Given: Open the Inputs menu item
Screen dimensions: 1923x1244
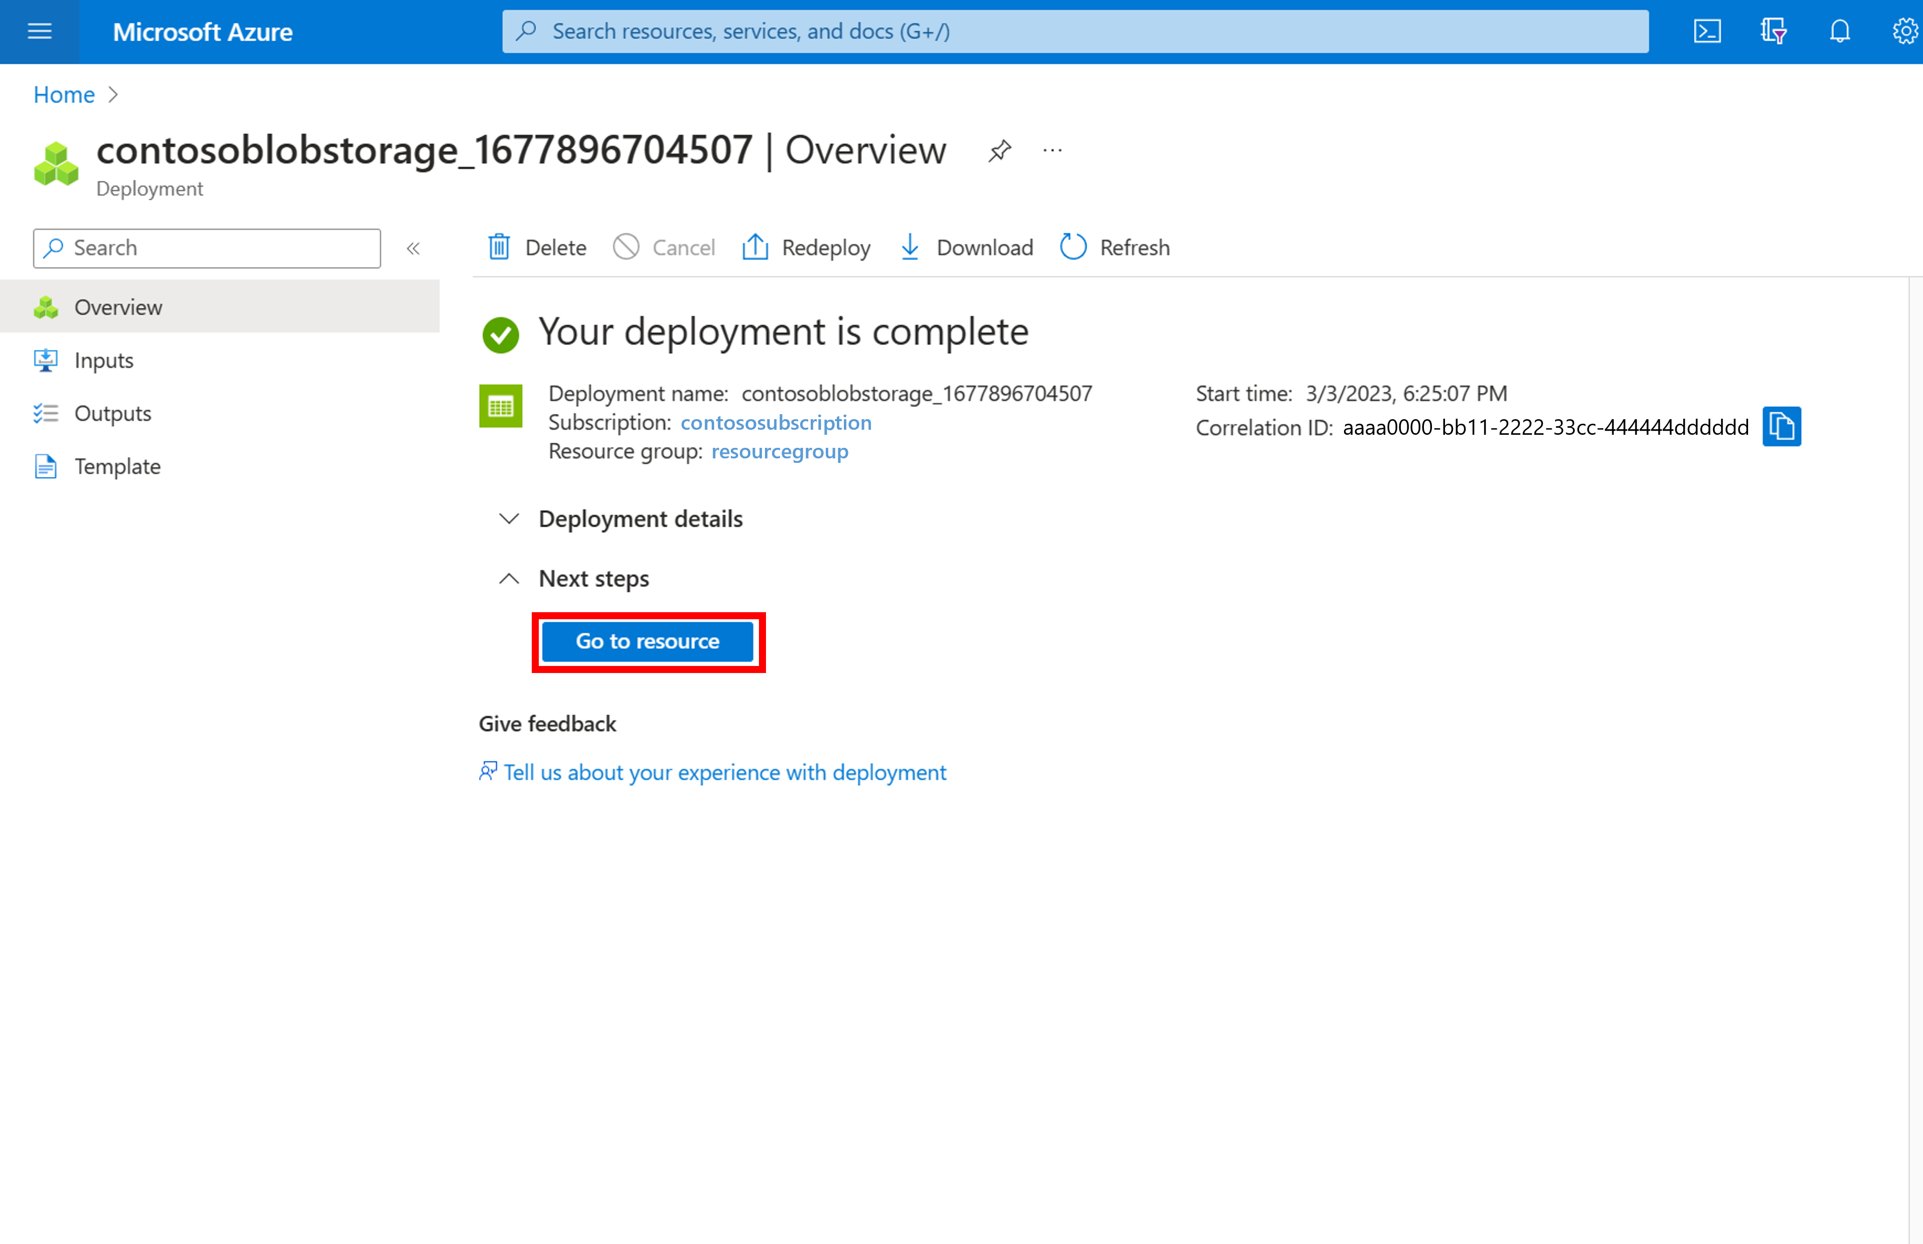Looking at the screenshot, I should coord(104,360).
